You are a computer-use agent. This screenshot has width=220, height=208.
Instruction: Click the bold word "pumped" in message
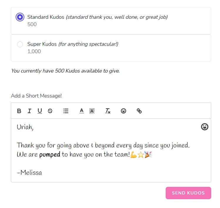click(50, 155)
